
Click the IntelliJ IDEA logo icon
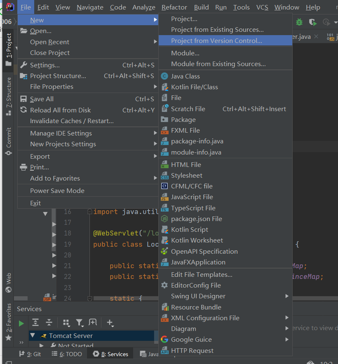coord(10,7)
